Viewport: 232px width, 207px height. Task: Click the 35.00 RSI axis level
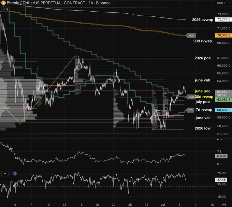click(x=221, y=184)
